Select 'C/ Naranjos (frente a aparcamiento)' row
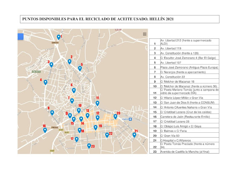Viewport: 239px width, 169px height. [x=184, y=72]
